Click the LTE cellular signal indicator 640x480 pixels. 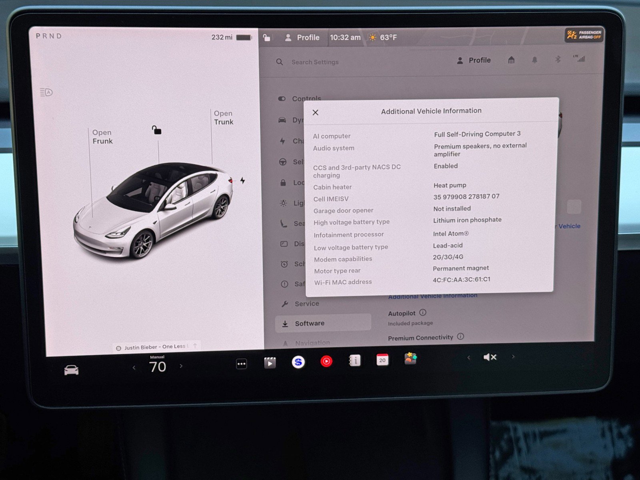click(580, 60)
